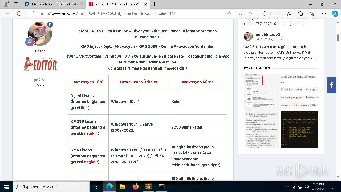Launch Firefox from taskbar
The image size is (341, 192).
click(135, 187)
